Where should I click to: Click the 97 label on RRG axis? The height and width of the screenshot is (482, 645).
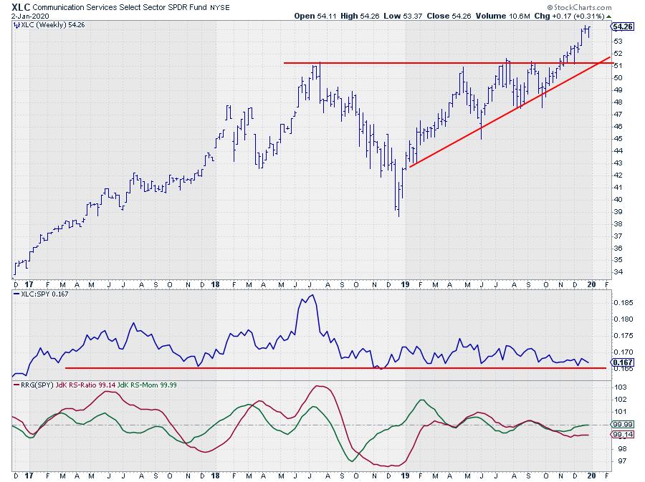(x=622, y=461)
